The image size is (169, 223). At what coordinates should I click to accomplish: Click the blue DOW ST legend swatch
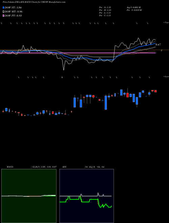(x=3, y=7)
